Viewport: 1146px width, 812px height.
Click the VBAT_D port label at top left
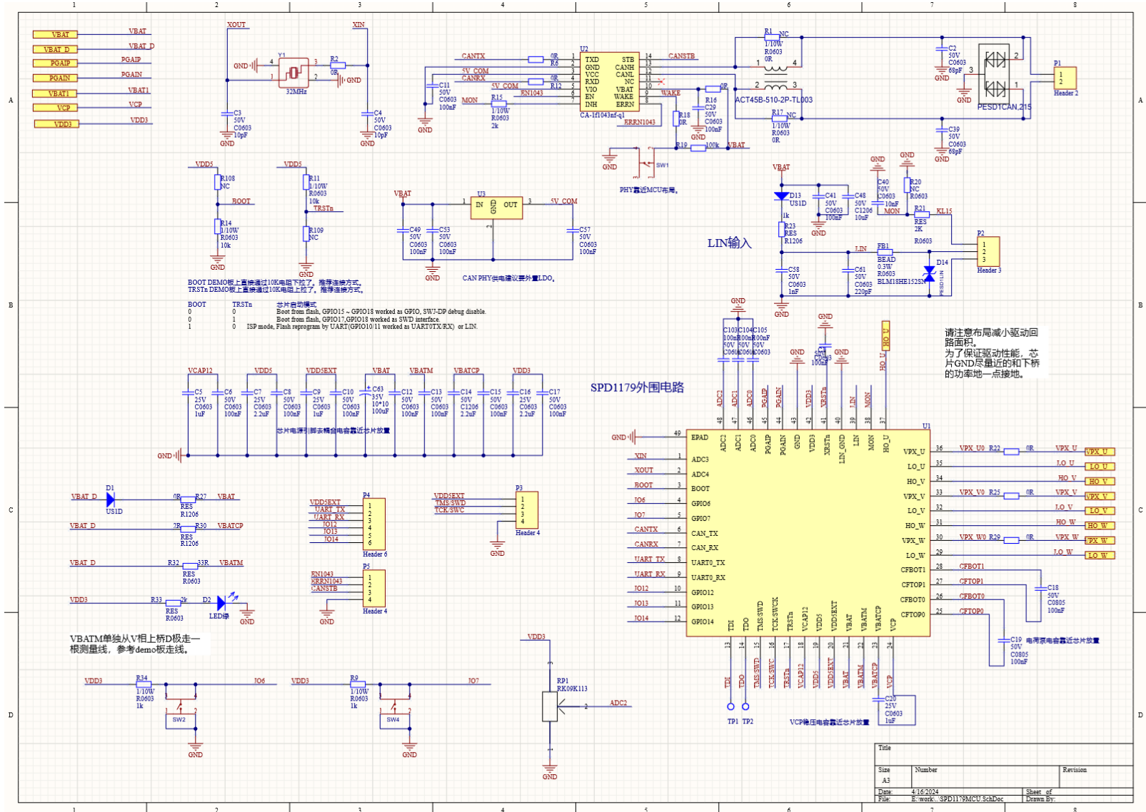(55, 49)
